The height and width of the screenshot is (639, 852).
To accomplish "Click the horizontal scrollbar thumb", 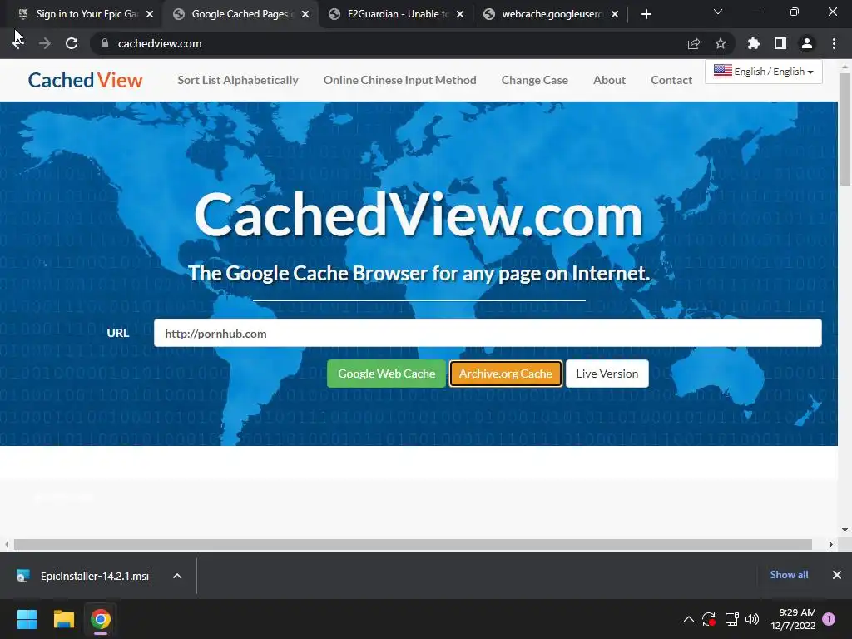I will (x=413, y=544).
